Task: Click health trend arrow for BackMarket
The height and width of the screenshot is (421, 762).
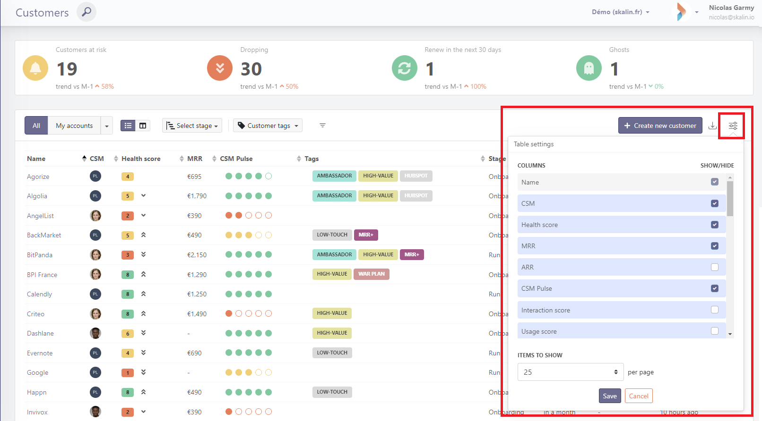Action: [x=143, y=235]
